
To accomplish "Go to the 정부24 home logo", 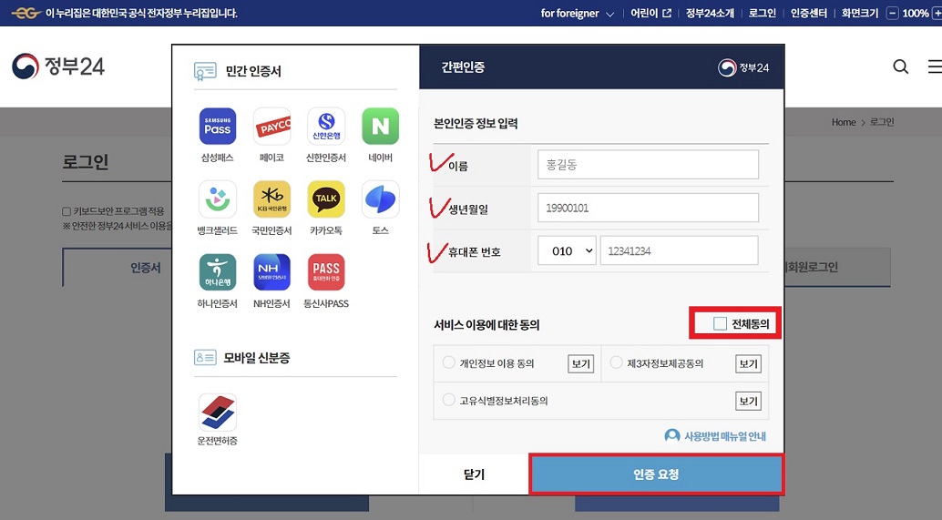I will point(58,66).
